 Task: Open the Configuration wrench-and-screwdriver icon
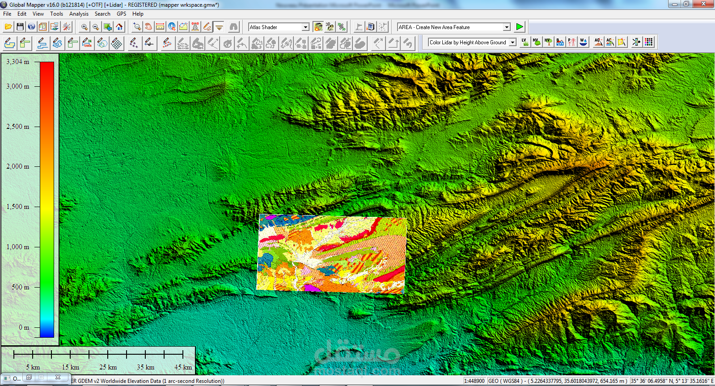click(x=67, y=27)
